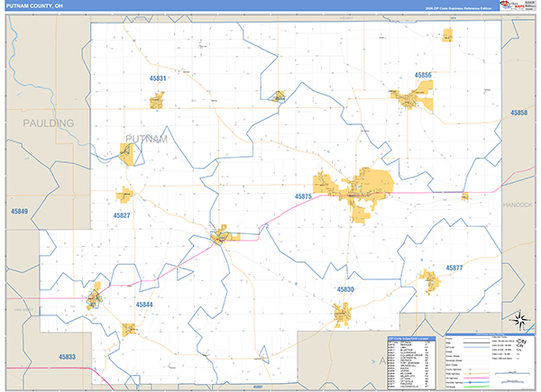Click the HENRY county label

coord(346,18)
